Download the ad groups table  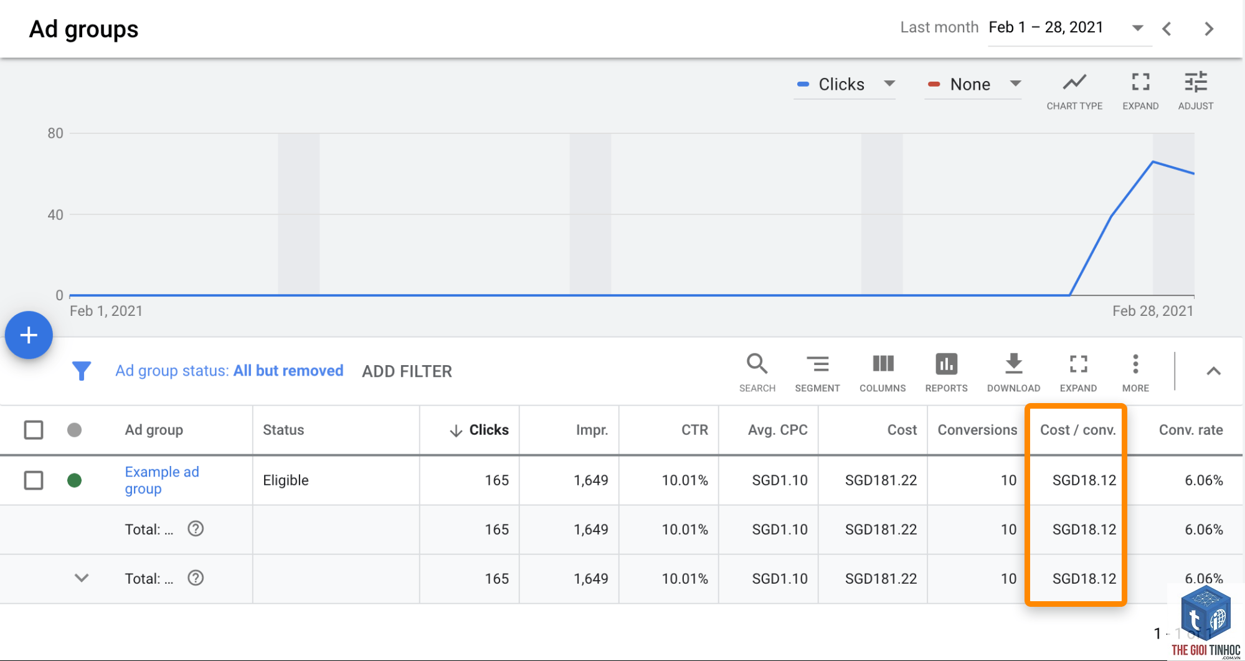point(1013,372)
